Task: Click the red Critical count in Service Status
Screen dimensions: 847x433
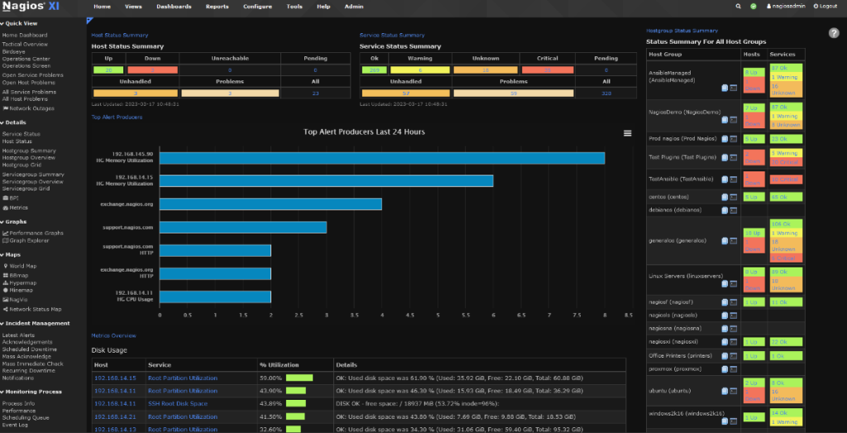Action: [x=548, y=70]
